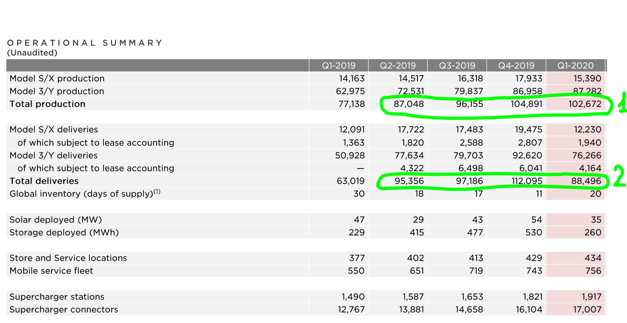
Task: Click the Model 3/Y deliveries label
Action: point(54,155)
